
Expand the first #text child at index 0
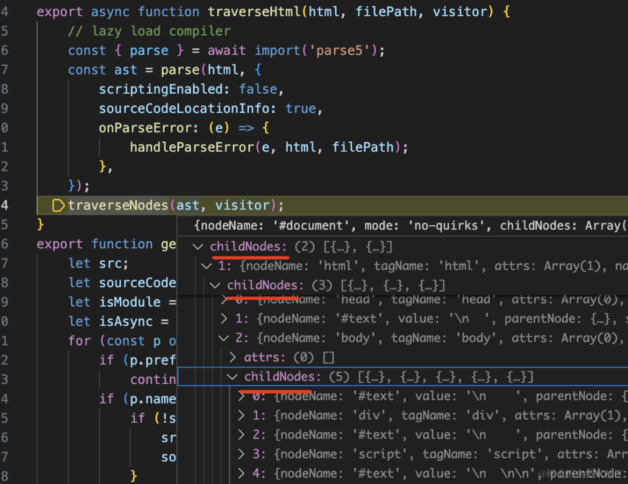point(241,396)
